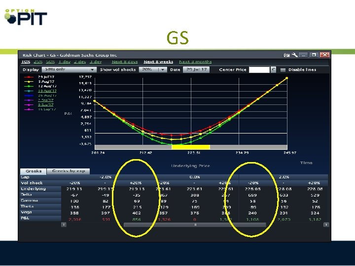Click the -2.0% Gap column header
This screenshot has height=266, width=355.
coord(106,177)
